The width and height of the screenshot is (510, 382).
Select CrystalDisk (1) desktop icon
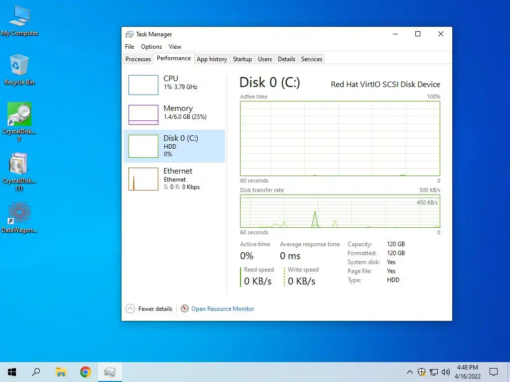tap(19, 172)
